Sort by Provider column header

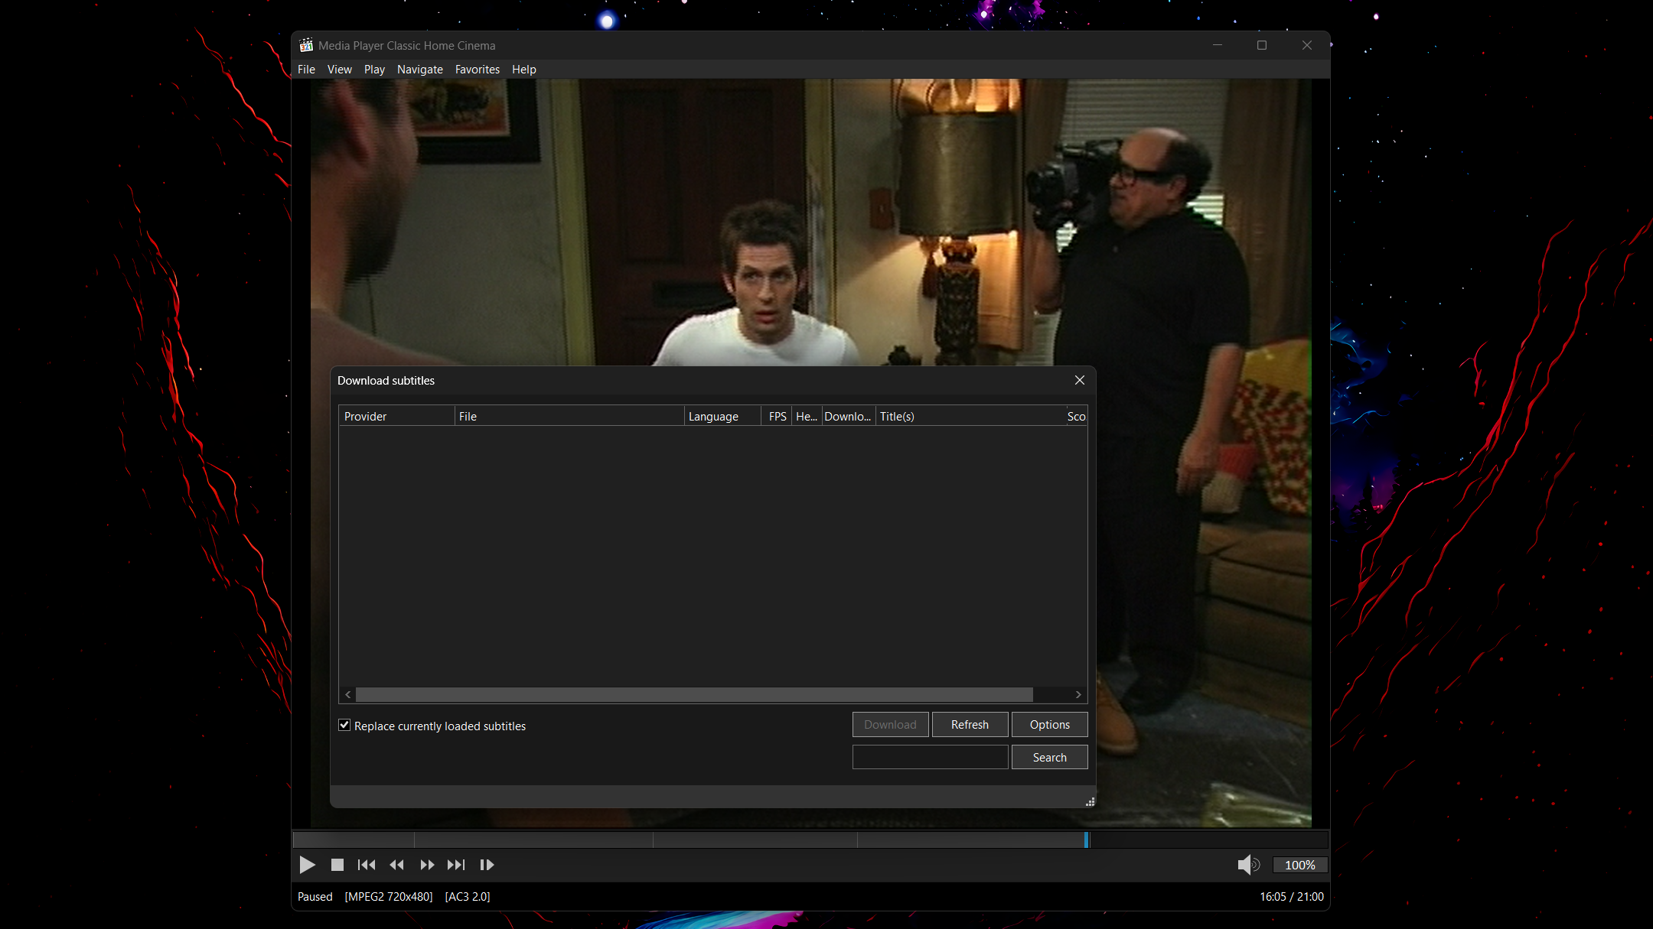click(396, 416)
